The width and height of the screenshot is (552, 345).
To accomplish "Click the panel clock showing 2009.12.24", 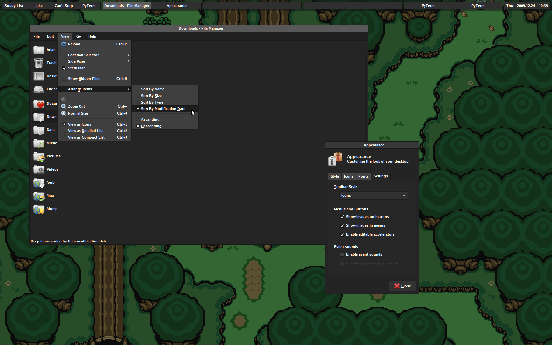I will [x=527, y=6].
